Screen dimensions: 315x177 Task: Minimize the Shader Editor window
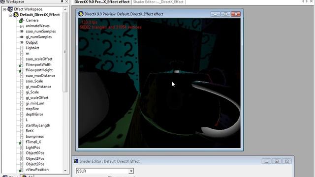266,161
